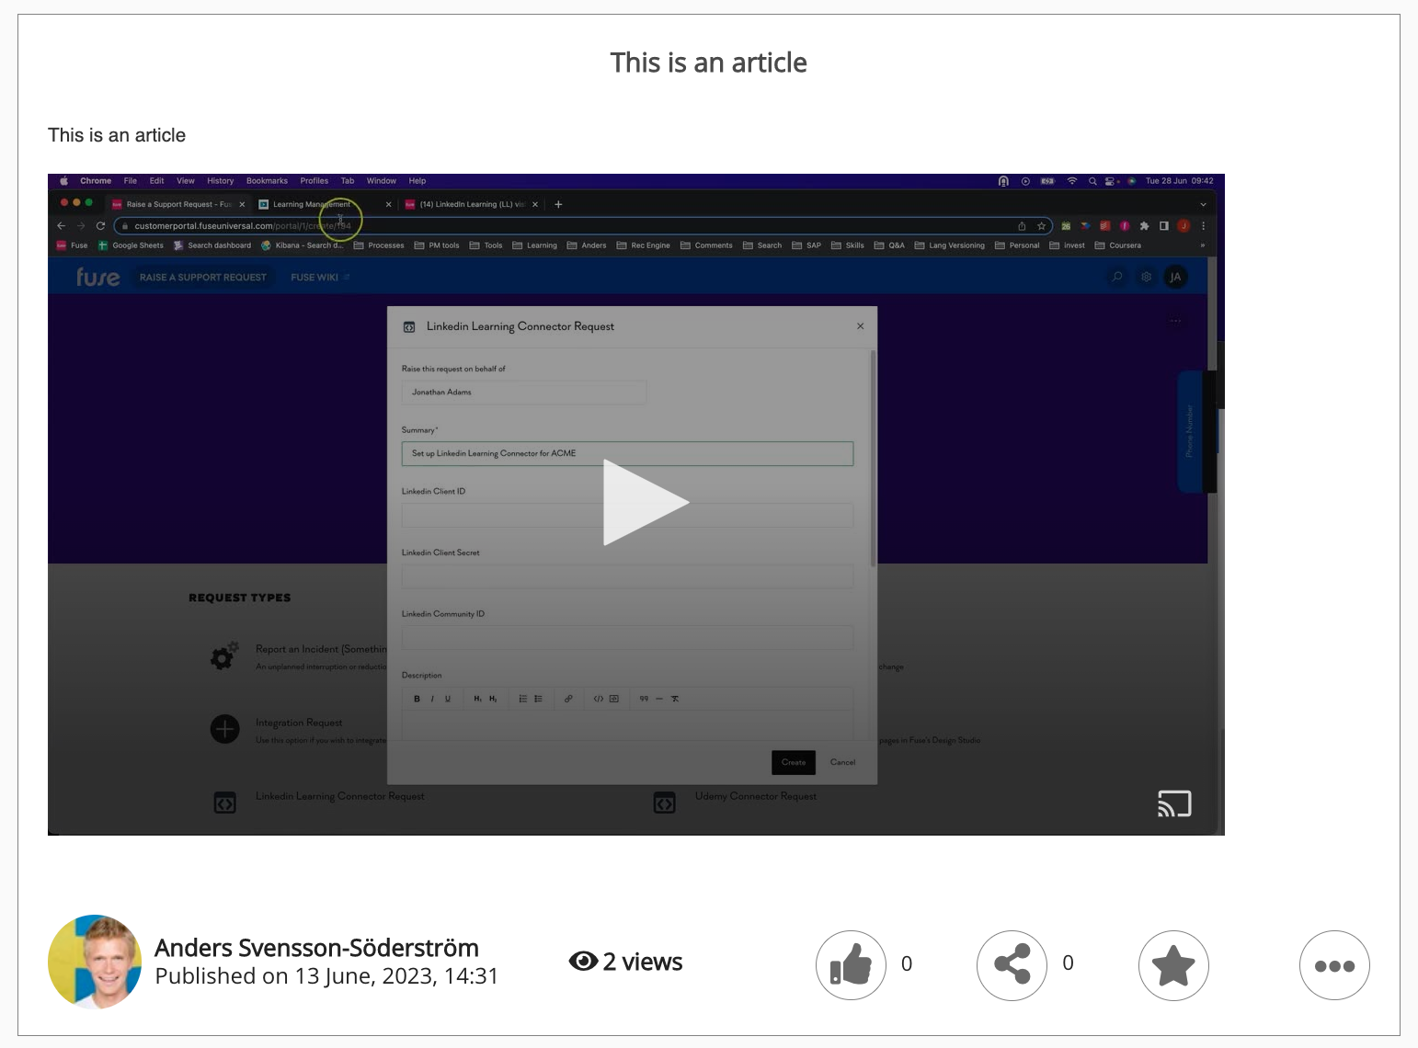Like the article with the thumbs-up control

tap(851, 964)
